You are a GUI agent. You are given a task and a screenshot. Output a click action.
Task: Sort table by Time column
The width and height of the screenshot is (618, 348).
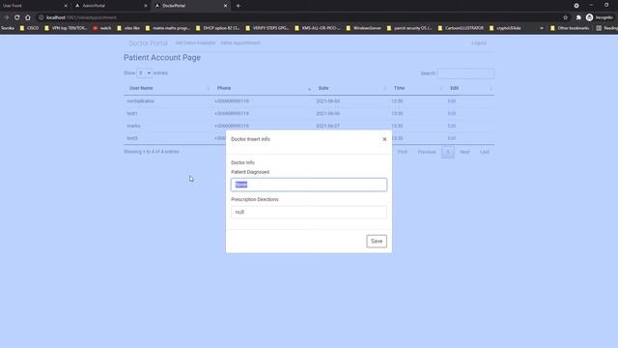tap(416, 88)
